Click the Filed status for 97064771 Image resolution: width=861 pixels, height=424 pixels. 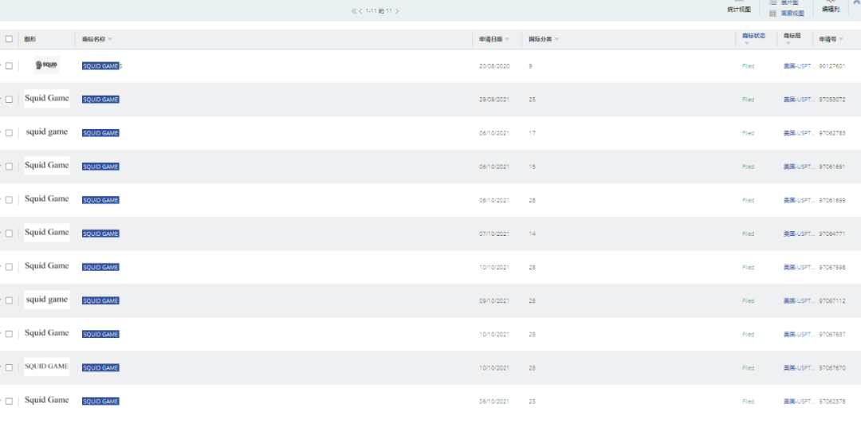point(748,234)
